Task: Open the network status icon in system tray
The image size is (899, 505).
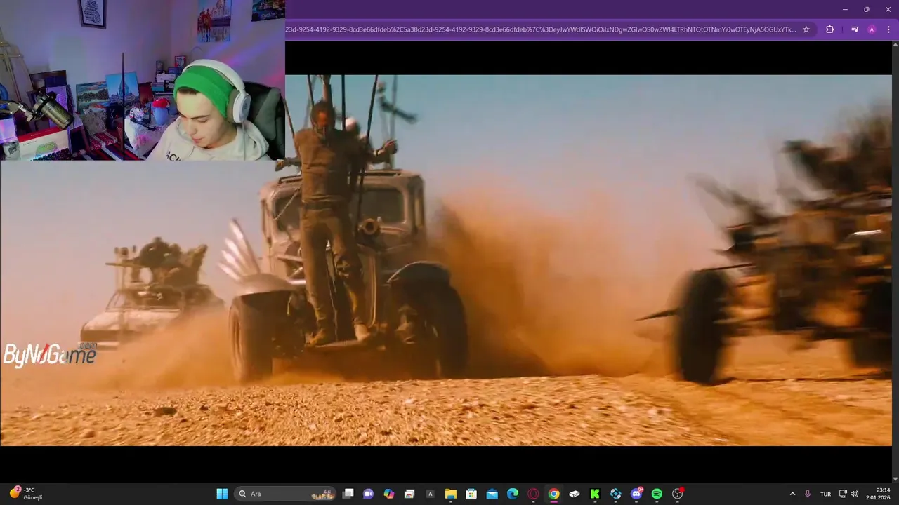Action: click(843, 494)
